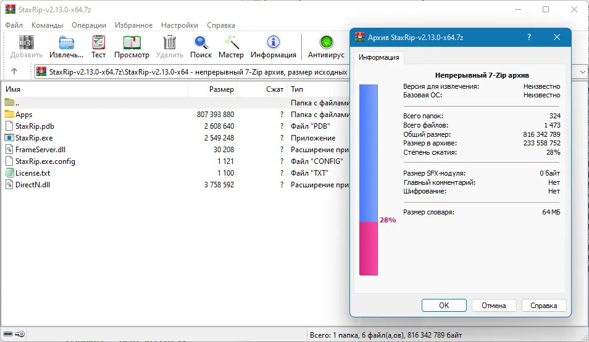Screen dimensions: 589x342
Task: Click the compression ratio bar
Action: tap(369, 180)
